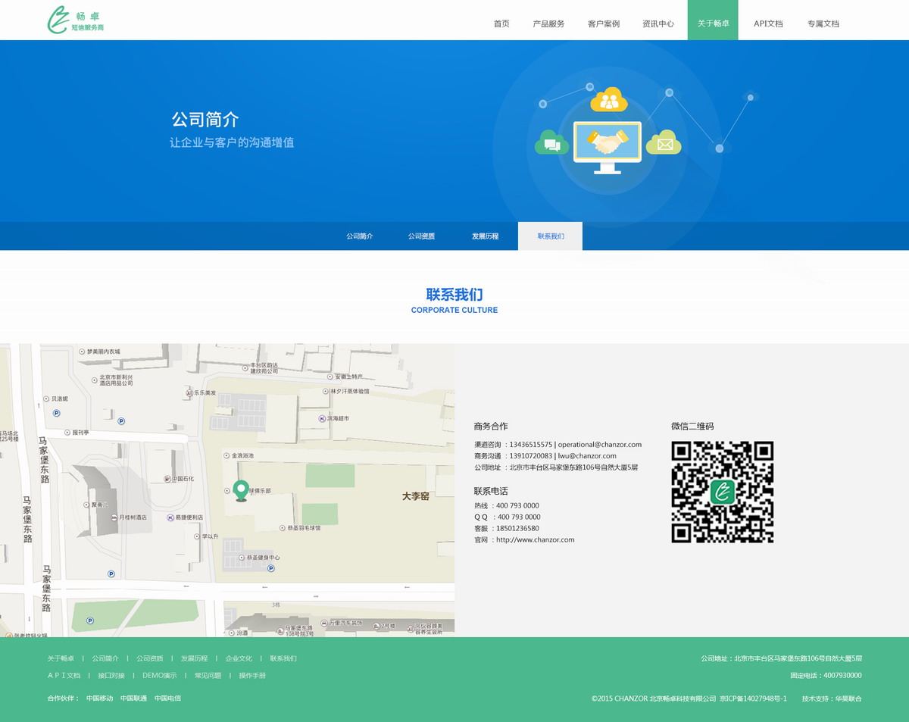
Task: Go to 客户案例 in the top navigation
Action: point(604,23)
